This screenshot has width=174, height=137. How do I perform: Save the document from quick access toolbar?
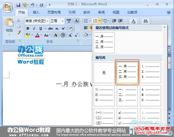(x=18, y=5)
